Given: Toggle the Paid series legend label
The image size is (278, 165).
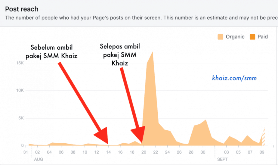Looking at the screenshot, I should pyautogui.click(x=263, y=37).
